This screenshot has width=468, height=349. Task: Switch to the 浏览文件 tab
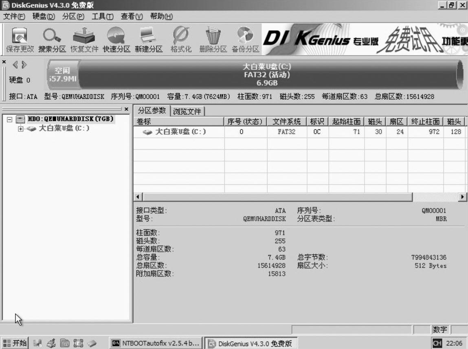click(187, 111)
